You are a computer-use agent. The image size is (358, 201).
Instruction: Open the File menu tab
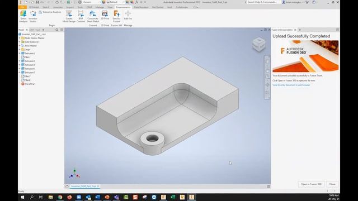point(22,7)
